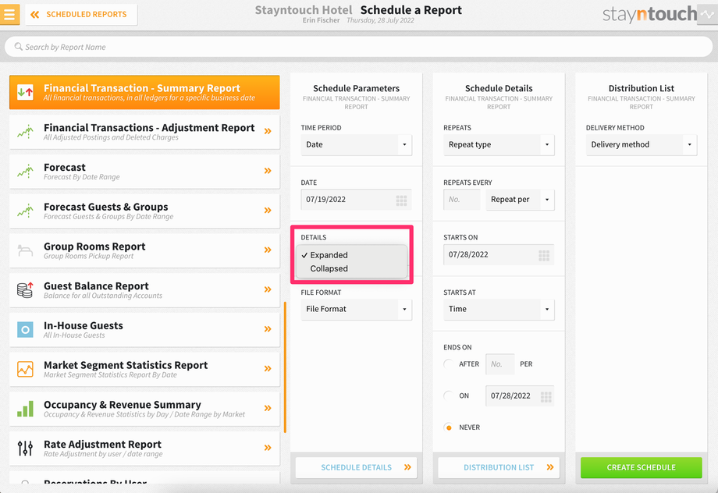Click the Financial Transaction Summary arrows icon
The height and width of the screenshot is (493, 718).
click(25, 92)
